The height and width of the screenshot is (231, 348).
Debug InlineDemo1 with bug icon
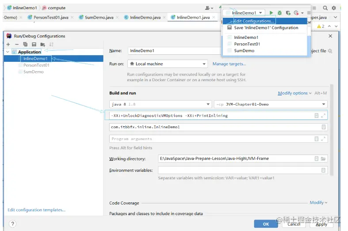(x=279, y=13)
